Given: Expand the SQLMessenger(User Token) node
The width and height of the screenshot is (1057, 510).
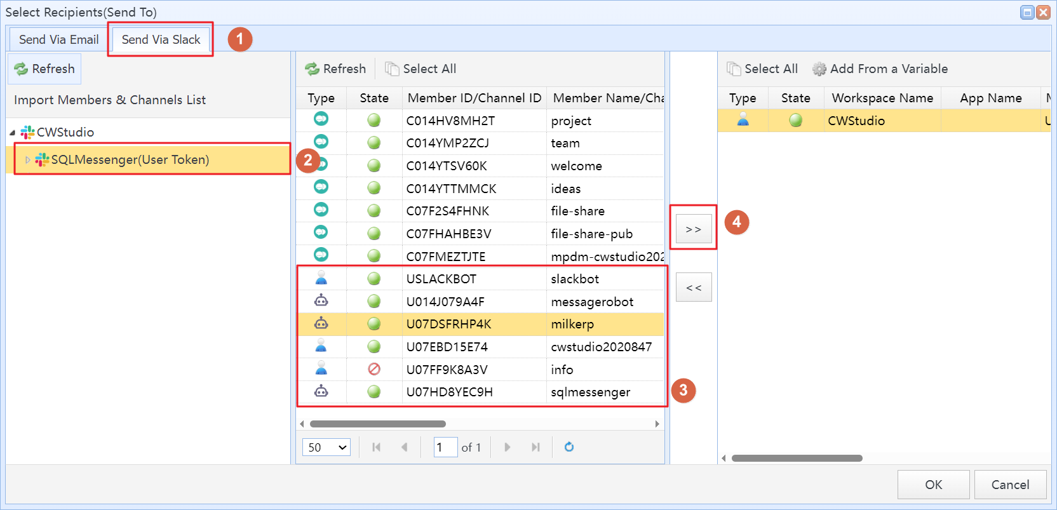Looking at the screenshot, I should 28,159.
